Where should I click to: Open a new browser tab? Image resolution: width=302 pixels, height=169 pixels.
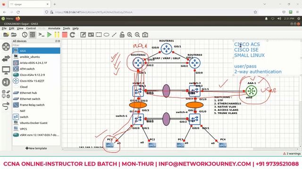(x=55, y=4)
